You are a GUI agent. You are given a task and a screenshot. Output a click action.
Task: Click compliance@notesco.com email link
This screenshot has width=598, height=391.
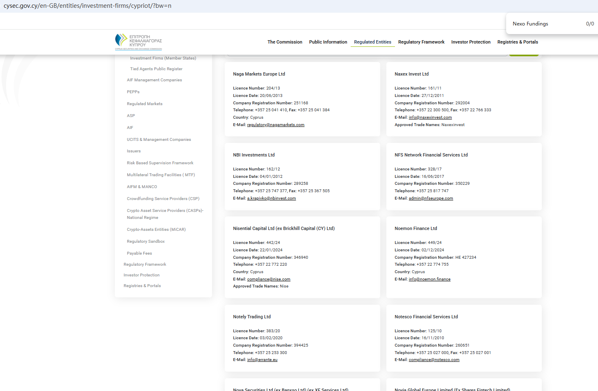coord(434,360)
